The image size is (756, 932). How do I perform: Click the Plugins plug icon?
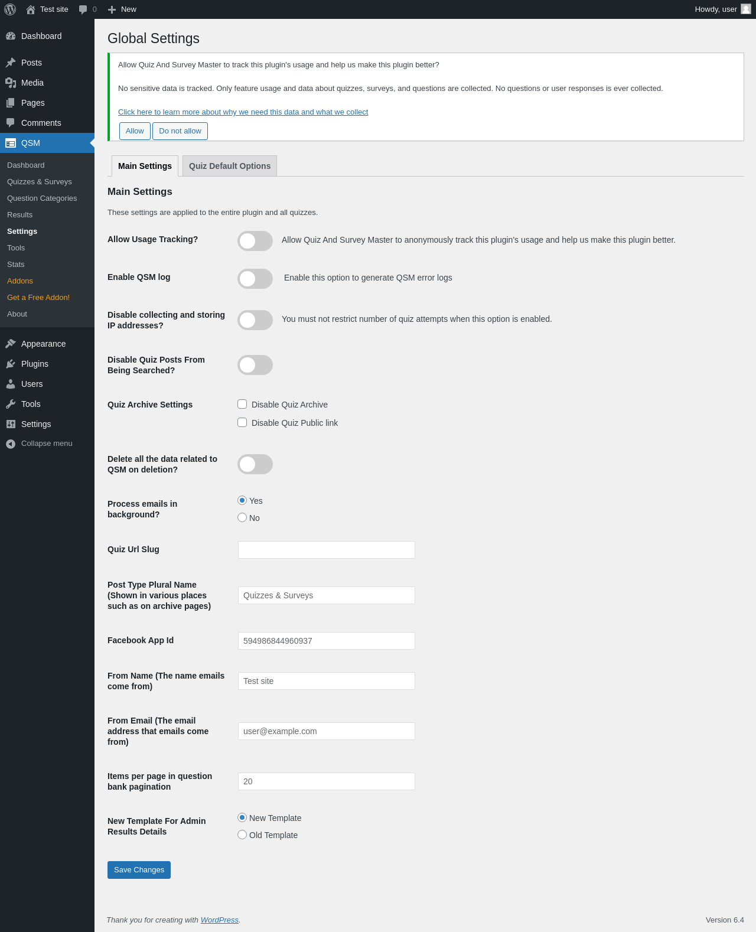click(x=11, y=364)
